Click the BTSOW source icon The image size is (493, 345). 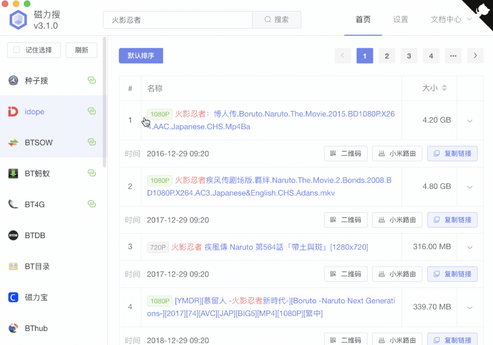13,142
